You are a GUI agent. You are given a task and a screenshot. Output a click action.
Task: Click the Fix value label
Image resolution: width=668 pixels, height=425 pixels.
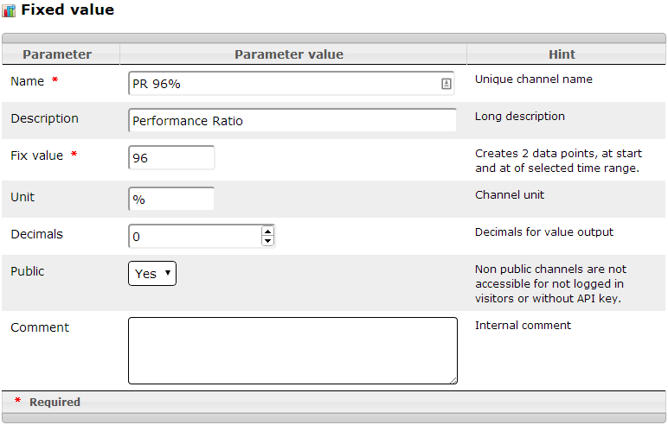(36, 155)
